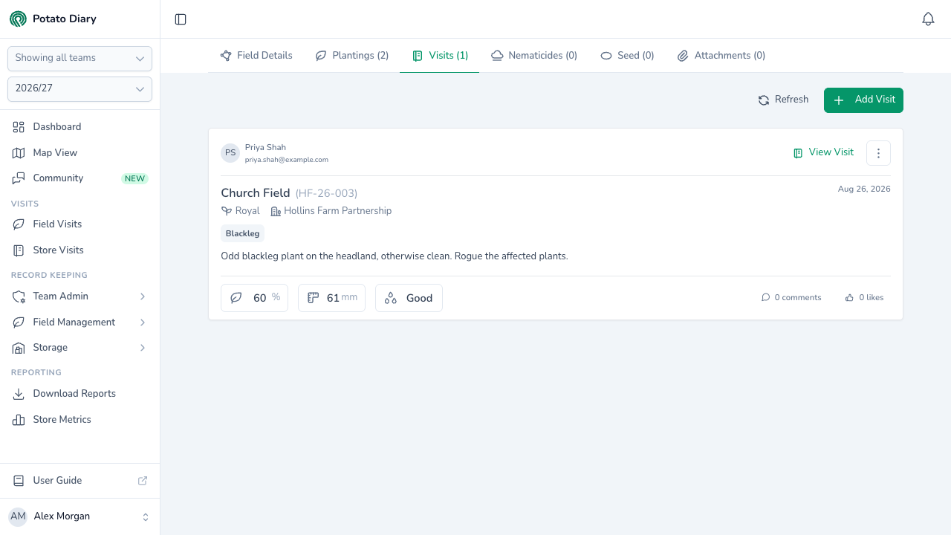This screenshot has width=951, height=535.
Task: Expand the Field Management chevron
Action: pyautogui.click(x=143, y=322)
